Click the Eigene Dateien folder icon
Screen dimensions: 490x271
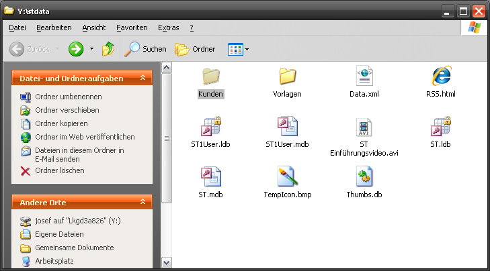click(26, 234)
